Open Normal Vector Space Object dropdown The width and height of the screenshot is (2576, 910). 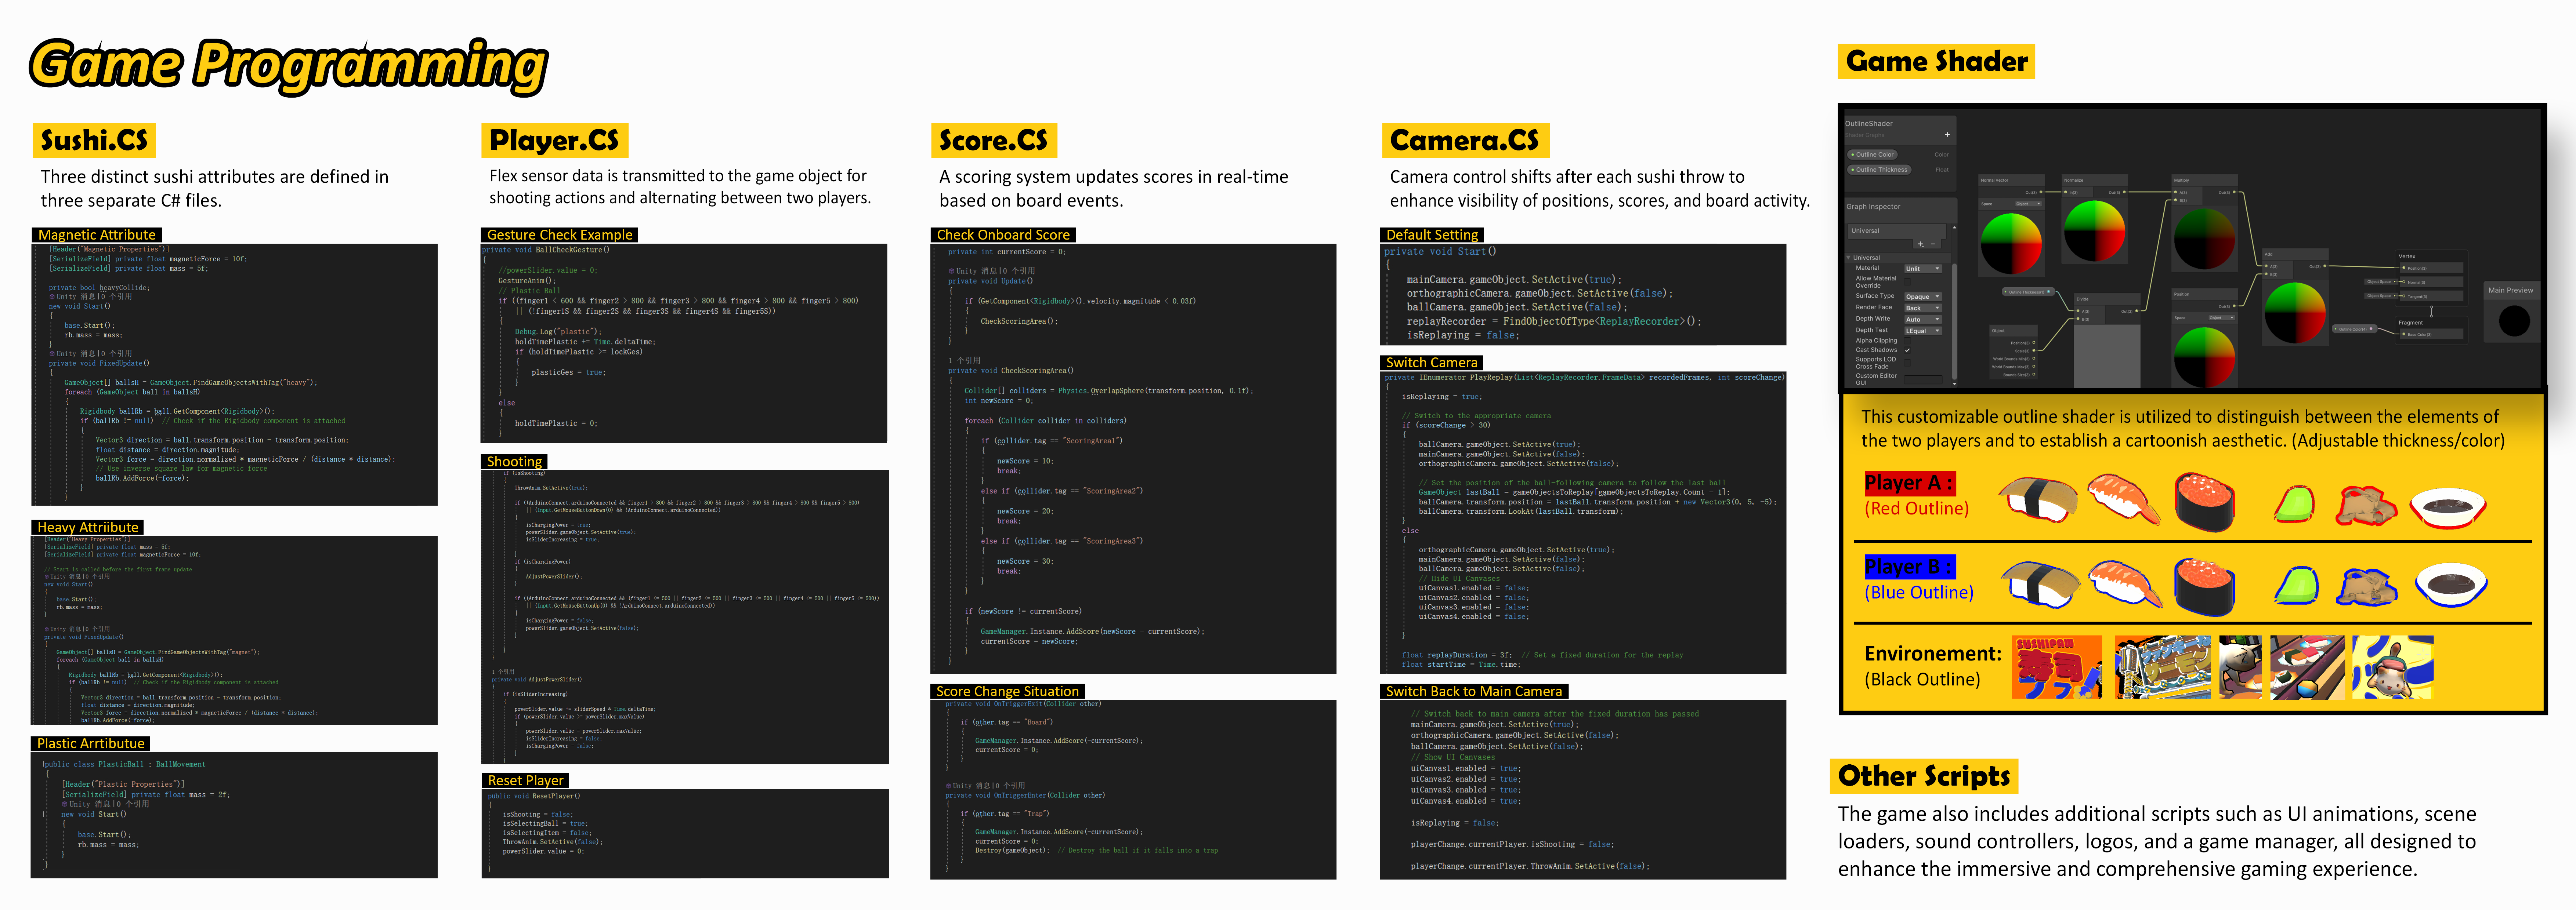2029,204
